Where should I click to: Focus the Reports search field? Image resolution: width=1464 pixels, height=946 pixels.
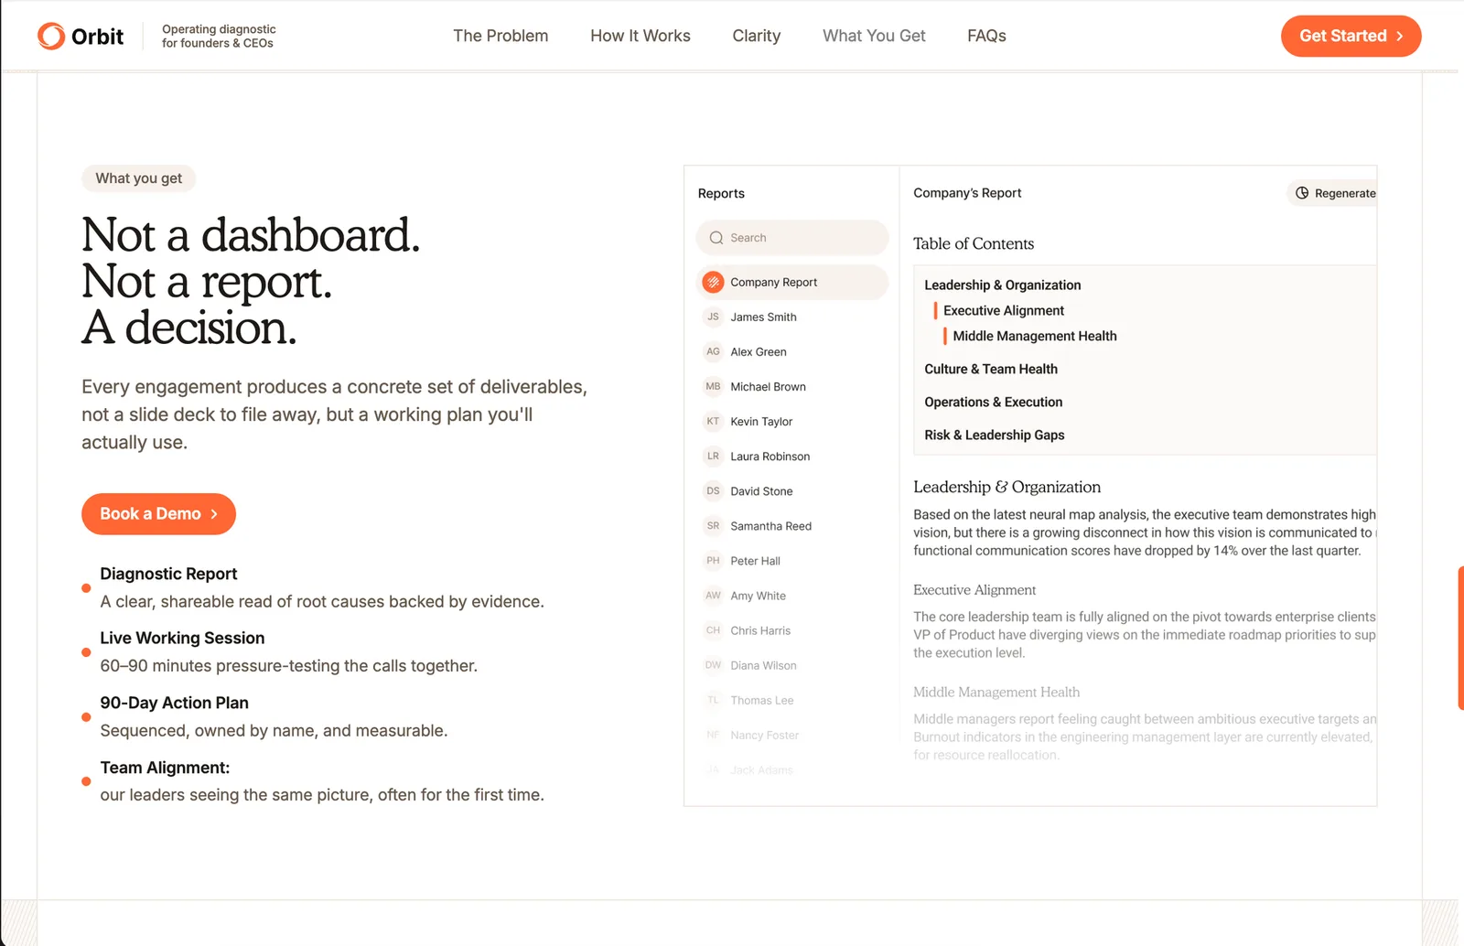pyautogui.click(x=792, y=238)
